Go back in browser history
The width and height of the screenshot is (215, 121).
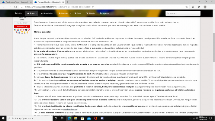click(4, 7)
